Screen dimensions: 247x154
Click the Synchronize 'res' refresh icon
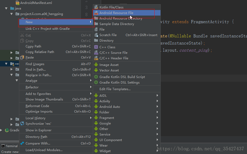[x=22, y=123]
